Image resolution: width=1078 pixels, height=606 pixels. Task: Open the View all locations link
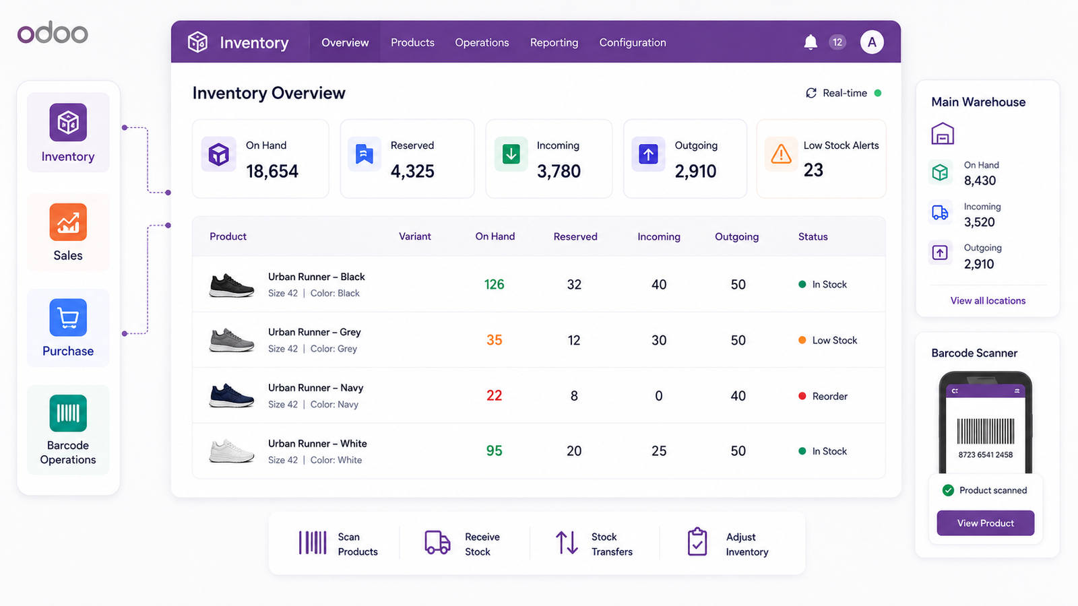988,301
